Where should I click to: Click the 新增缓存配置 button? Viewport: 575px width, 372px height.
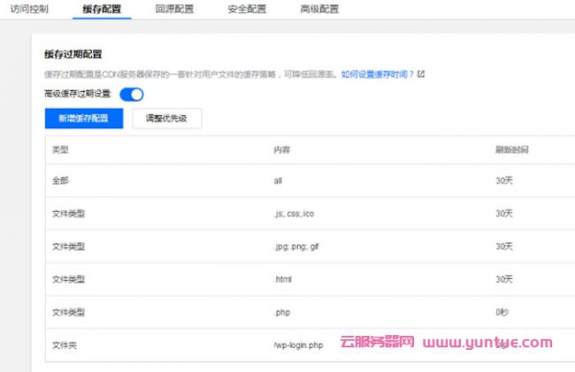coord(84,119)
